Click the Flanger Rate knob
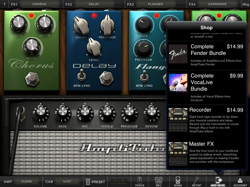This screenshot has width=250, height=187. [143, 24]
